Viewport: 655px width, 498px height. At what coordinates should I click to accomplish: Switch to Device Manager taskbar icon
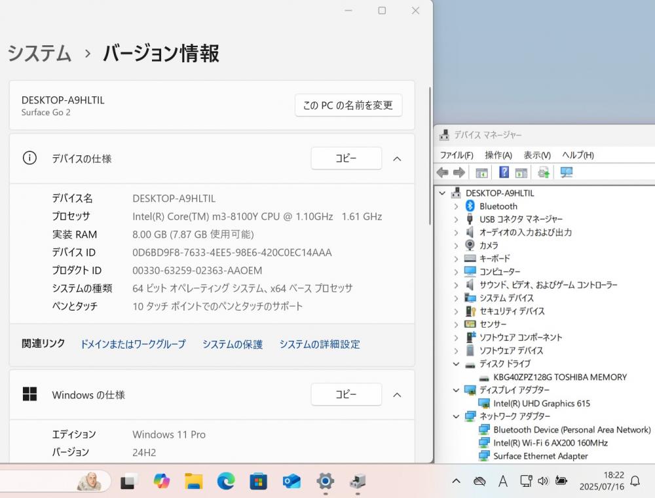(358, 481)
